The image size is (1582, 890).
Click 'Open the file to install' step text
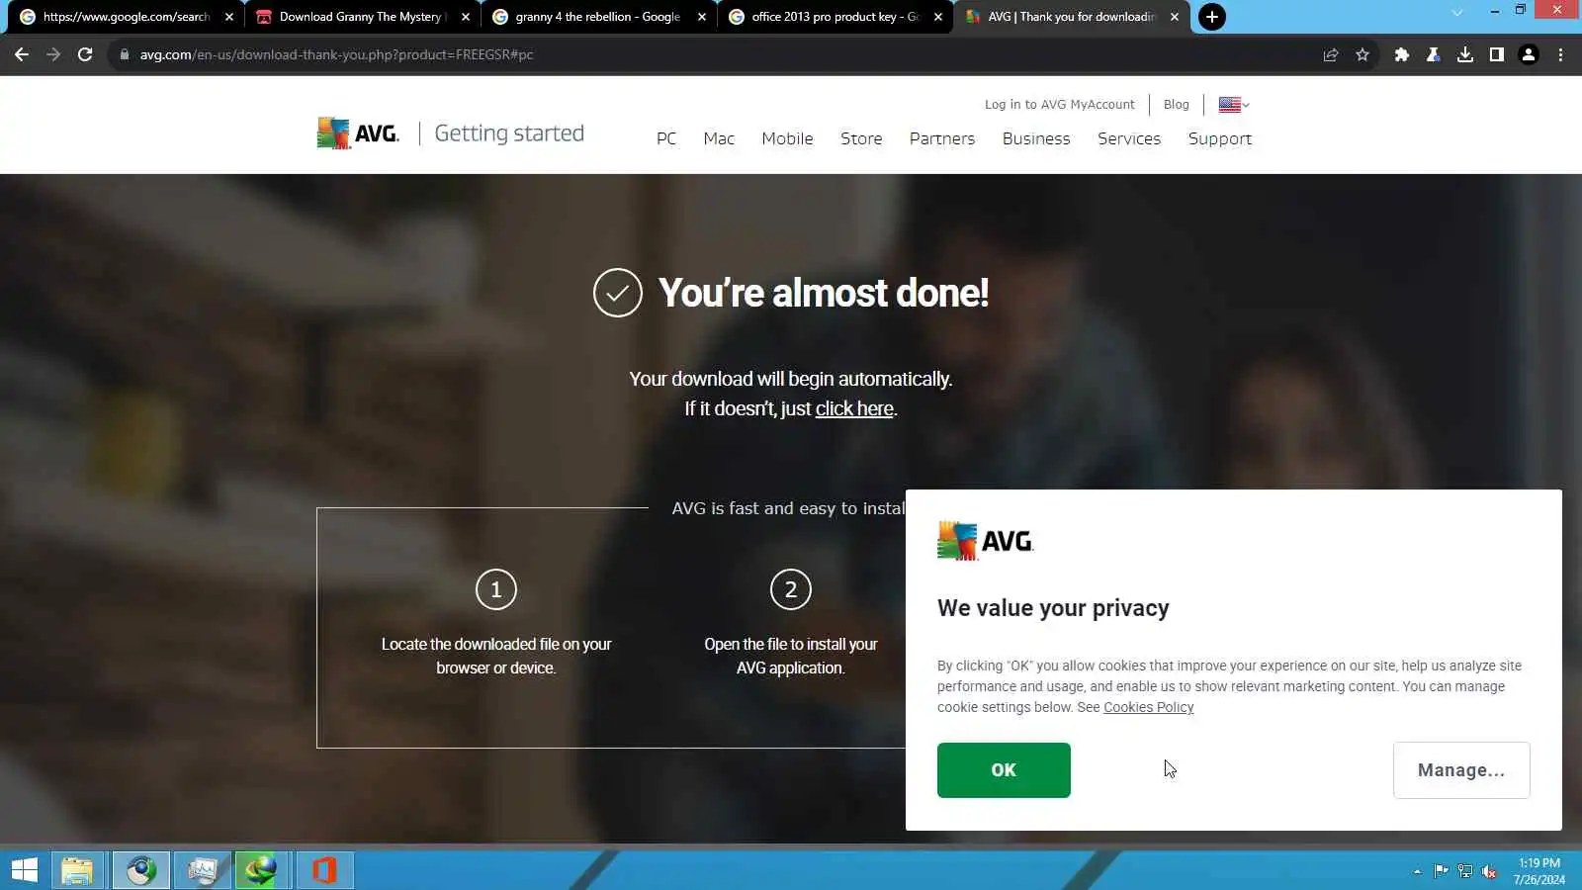tap(791, 656)
